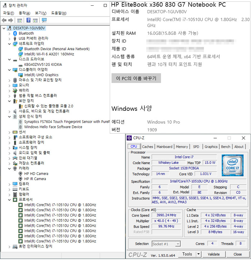Expand the 휴먼 인터페이스 장치 node

click(9, 247)
